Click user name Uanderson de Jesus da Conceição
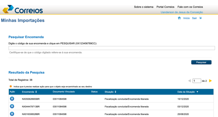This screenshot has height=117, width=218. (x=182, y=12)
